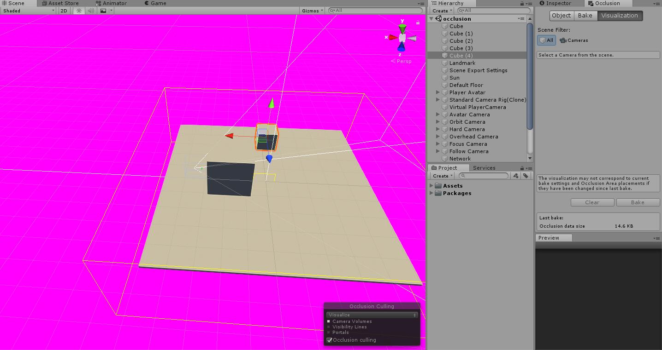The height and width of the screenshot is (350, 662).
Task: Open the Object occlusion tab
Action: [561, 16]
